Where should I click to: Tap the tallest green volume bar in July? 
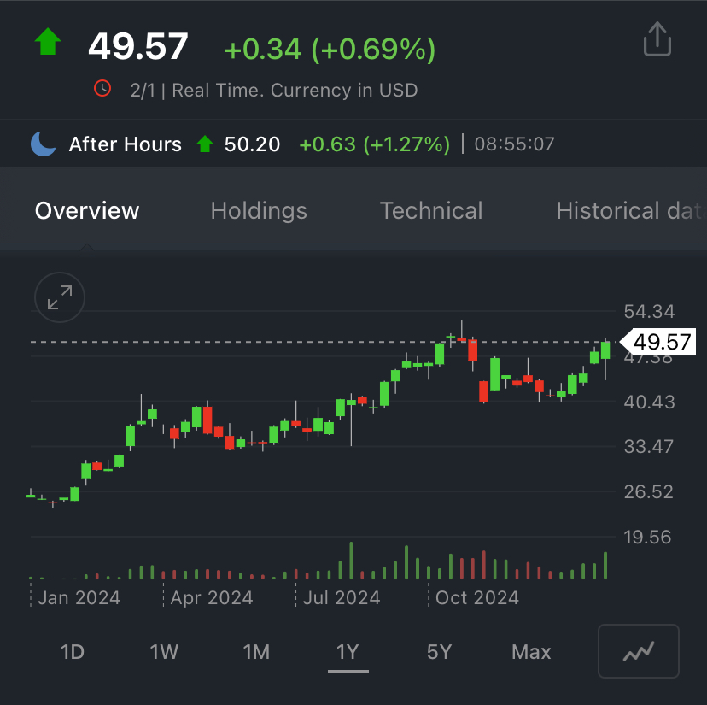pos(351,561)
